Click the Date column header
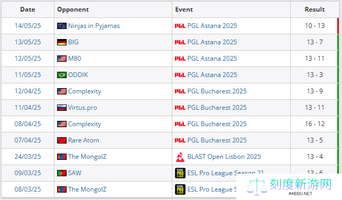 [27, 9]
